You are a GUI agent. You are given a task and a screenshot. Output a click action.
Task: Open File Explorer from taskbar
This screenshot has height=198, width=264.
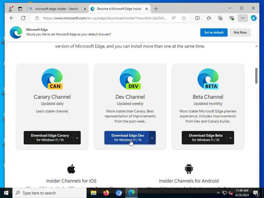pos(93,193)
